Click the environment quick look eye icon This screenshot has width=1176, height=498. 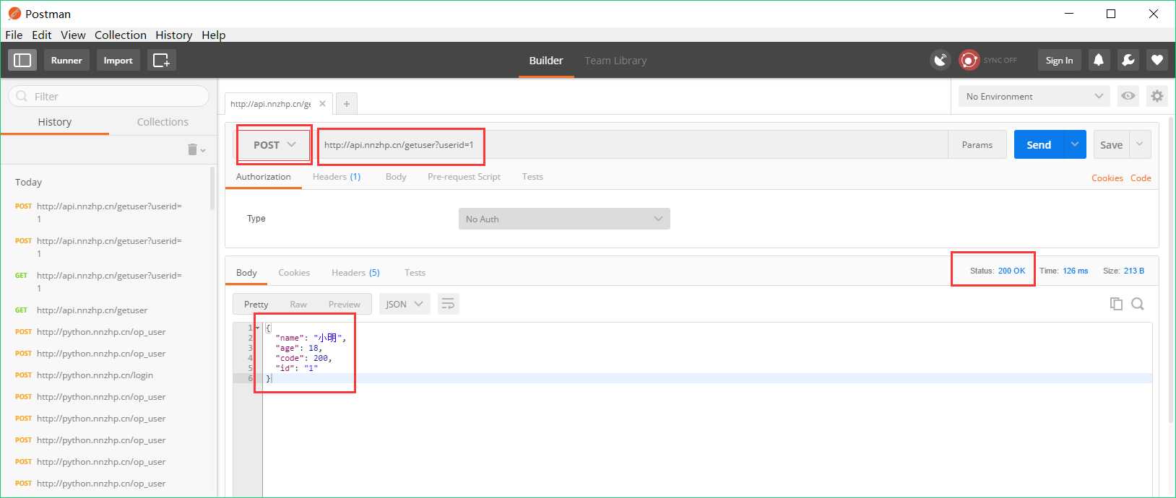(1128, 96)
